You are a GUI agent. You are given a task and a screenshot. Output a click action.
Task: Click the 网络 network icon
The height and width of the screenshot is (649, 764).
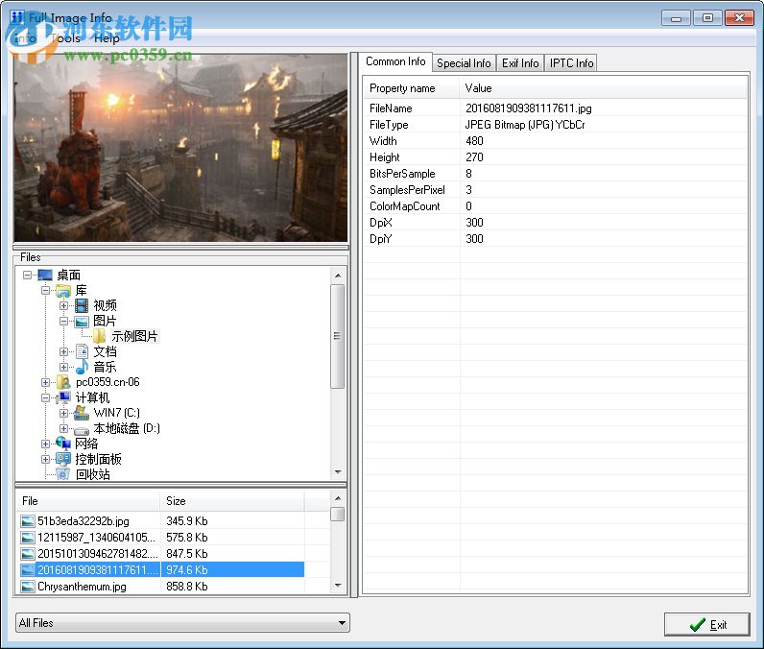pos(63,444)
